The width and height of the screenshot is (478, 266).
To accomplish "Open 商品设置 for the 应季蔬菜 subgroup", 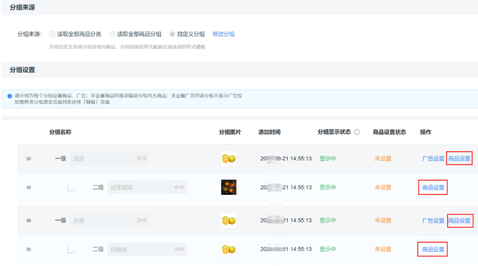I will [433, 188].
